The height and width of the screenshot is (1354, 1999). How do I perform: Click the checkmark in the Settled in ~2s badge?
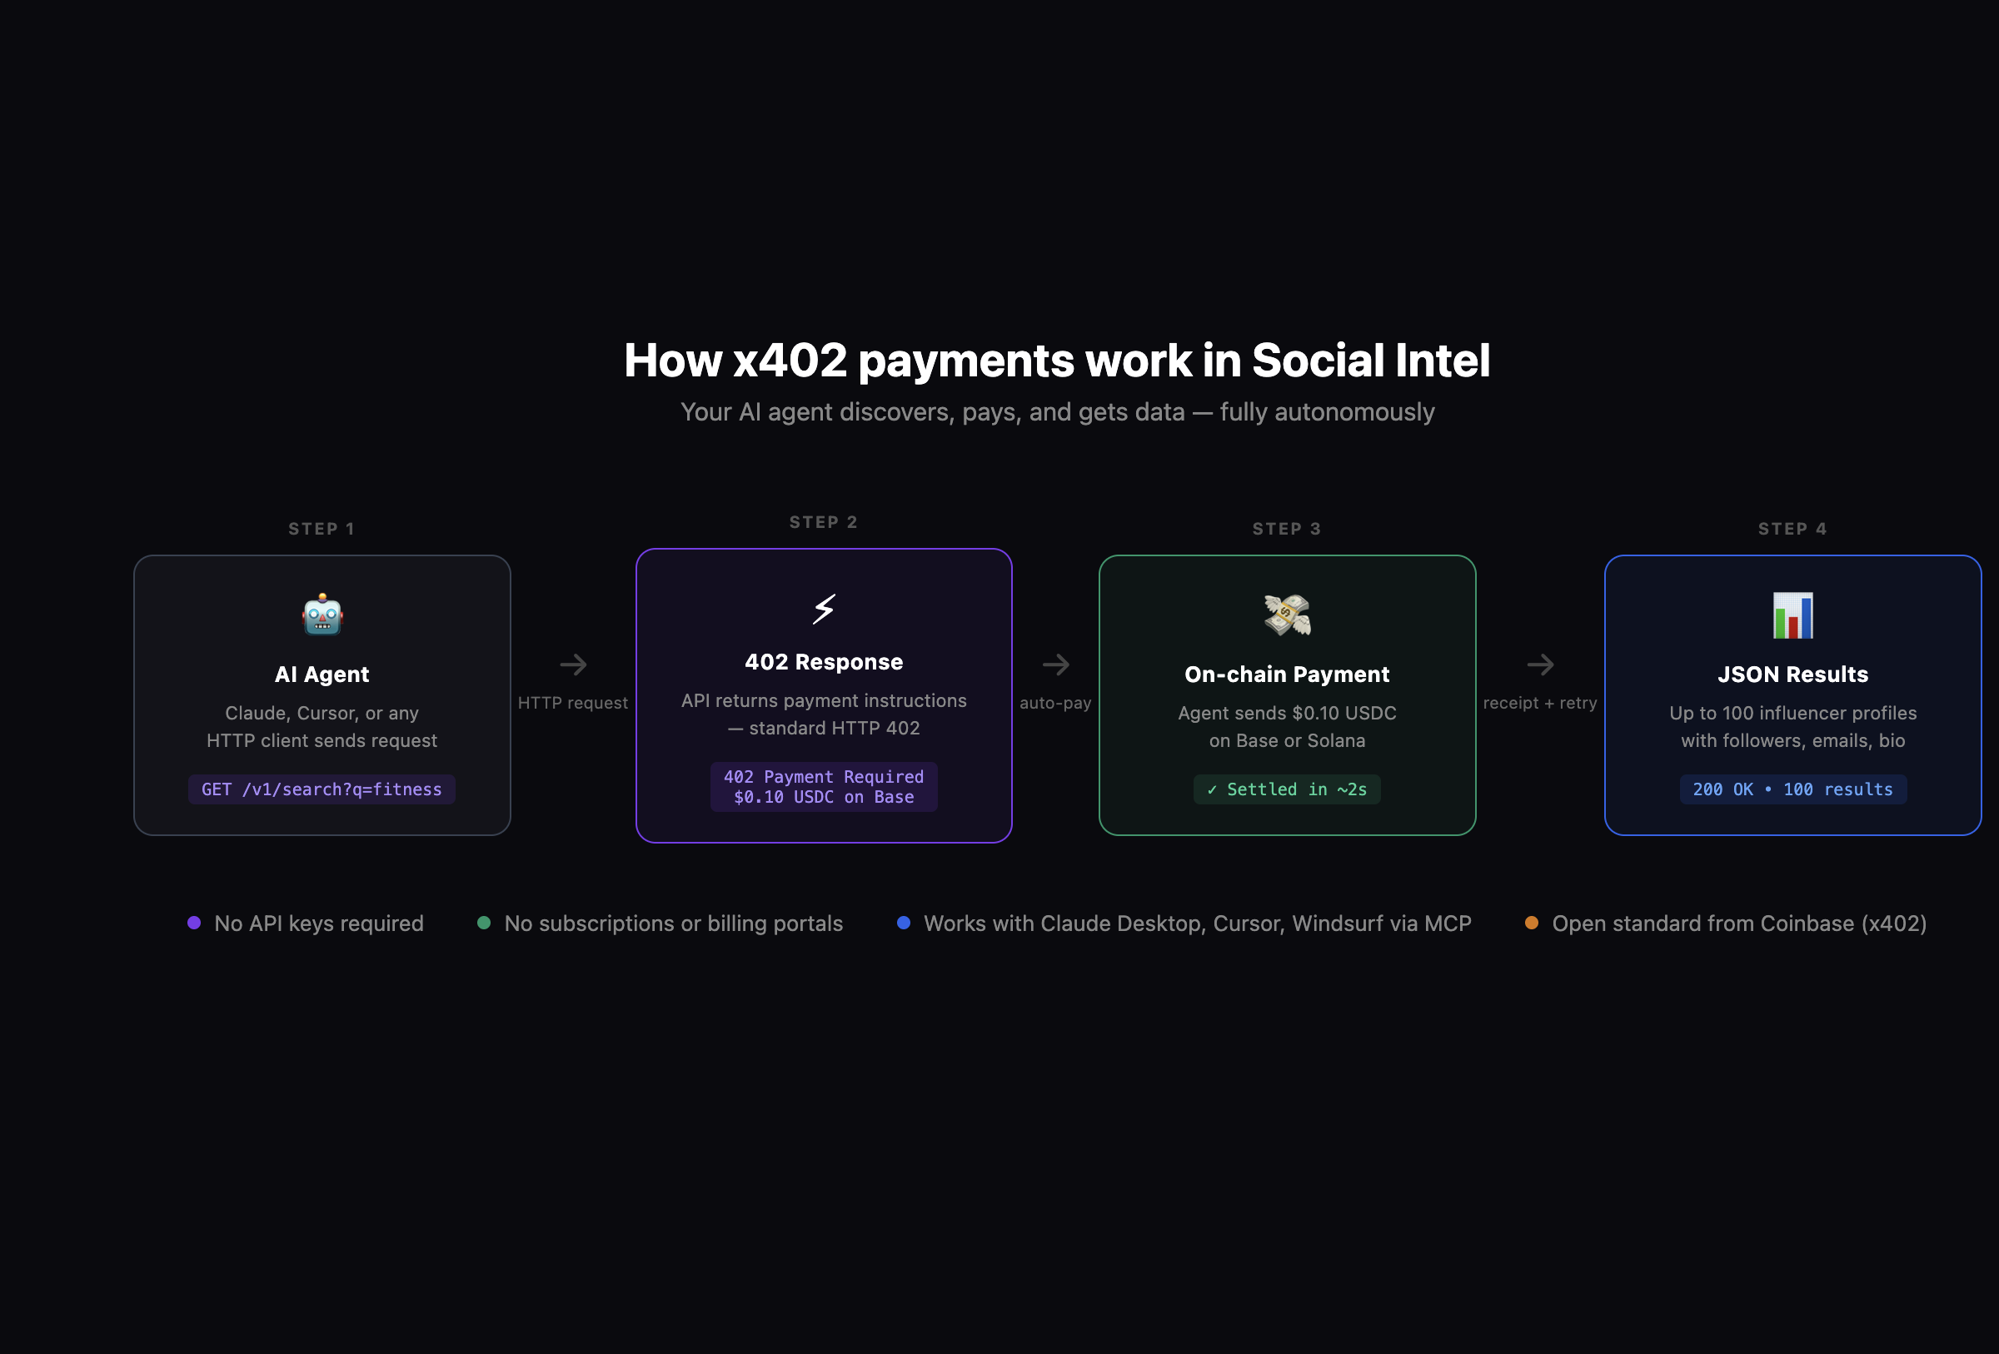1212,789
